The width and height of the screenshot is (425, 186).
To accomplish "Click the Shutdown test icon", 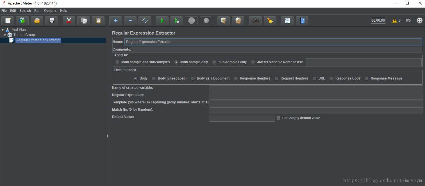I will (206, 21).
